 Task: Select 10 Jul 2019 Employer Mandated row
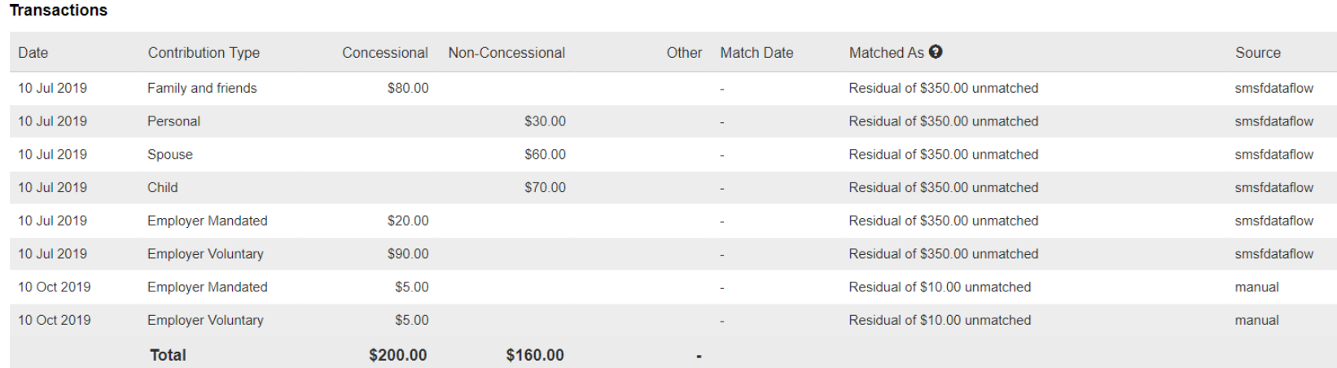click(x=673, y=221)
